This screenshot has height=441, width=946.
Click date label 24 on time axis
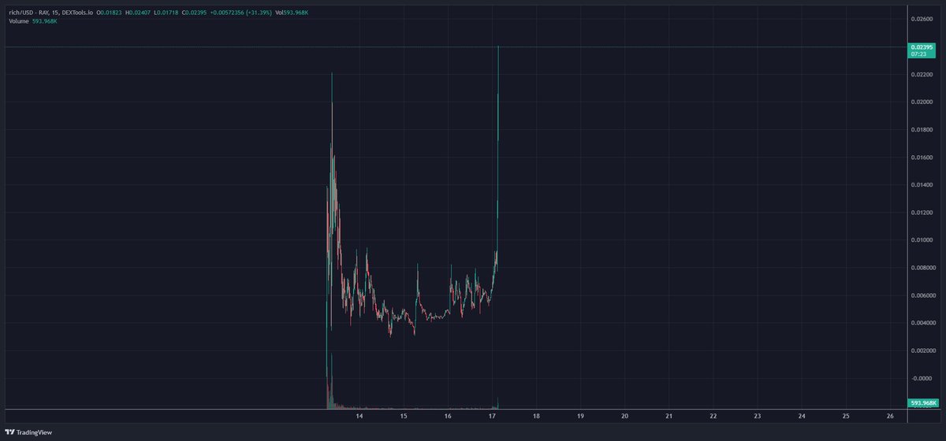pyautogui.click(x=801, y=416)
